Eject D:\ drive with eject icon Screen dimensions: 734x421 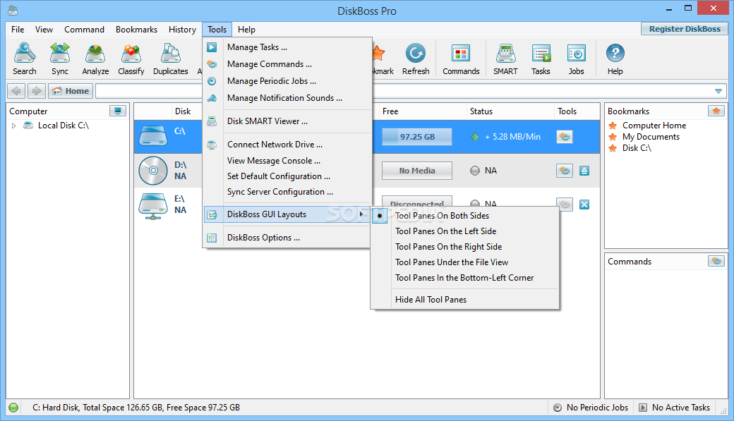(x=584, y=171)
